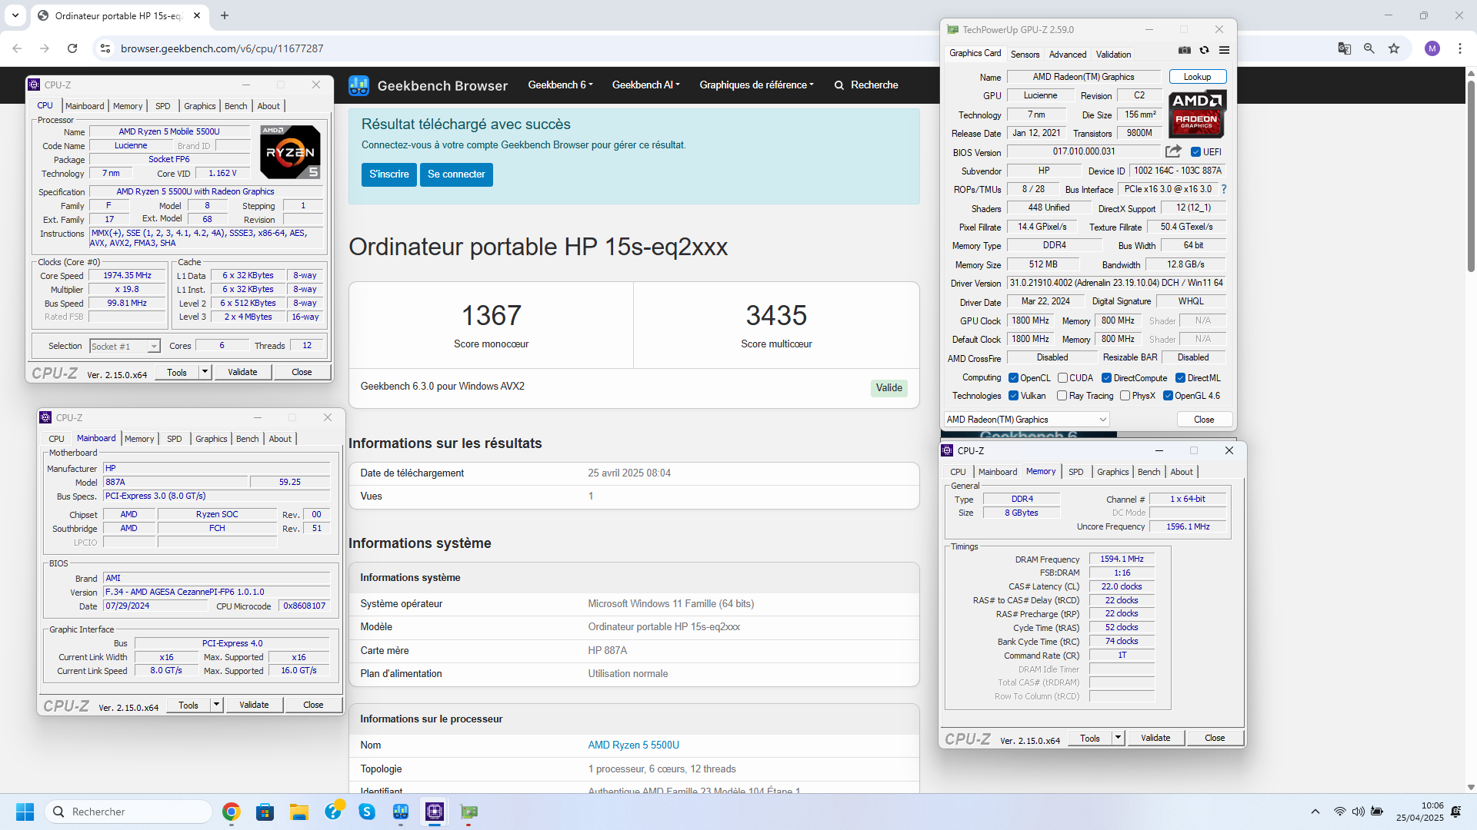1477x830 pixels.
Task: Open Graphiques de référence dropdown
Action: (756, 85)
